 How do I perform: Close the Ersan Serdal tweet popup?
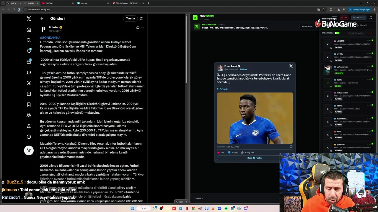click(291, 66)
